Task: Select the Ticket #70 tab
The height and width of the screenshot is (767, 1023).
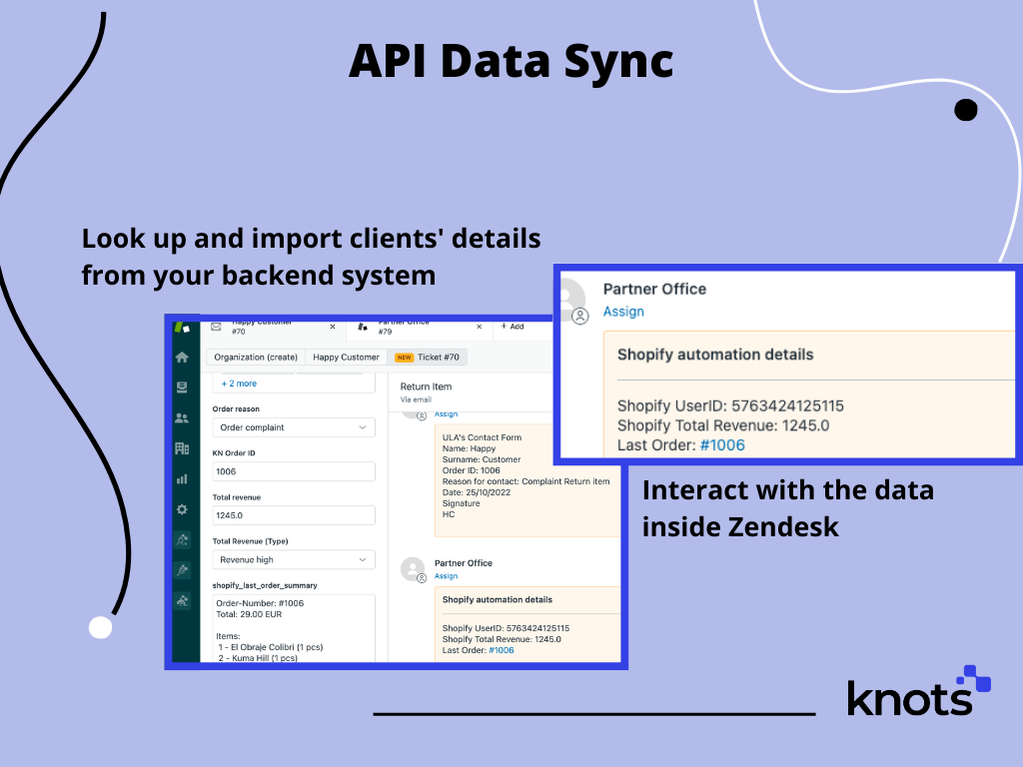Action: coord(442,357)
